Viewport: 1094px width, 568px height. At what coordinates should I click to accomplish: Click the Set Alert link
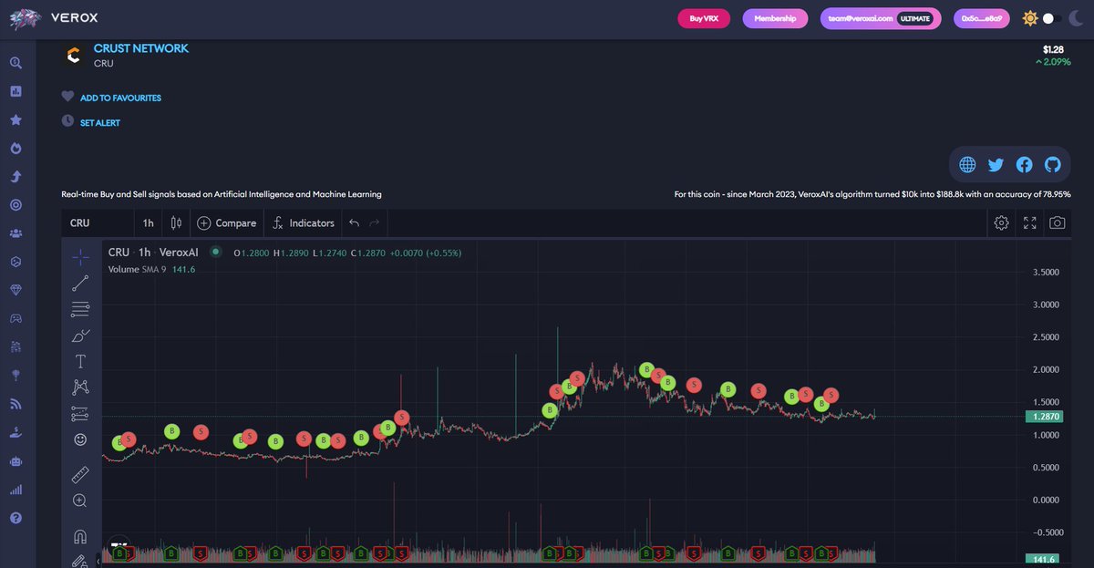click(x=100, y=123)
